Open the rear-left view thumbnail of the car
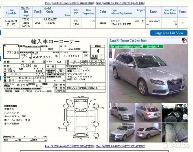This screenshot has width=193, height=152. point(148,133)
